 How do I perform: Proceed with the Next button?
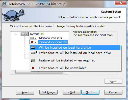click(x=90, y=92)
